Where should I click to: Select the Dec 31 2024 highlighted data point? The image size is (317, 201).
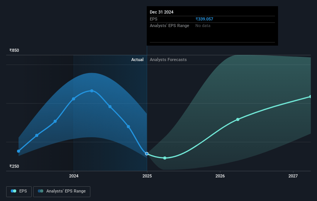(x=147, y=153)
